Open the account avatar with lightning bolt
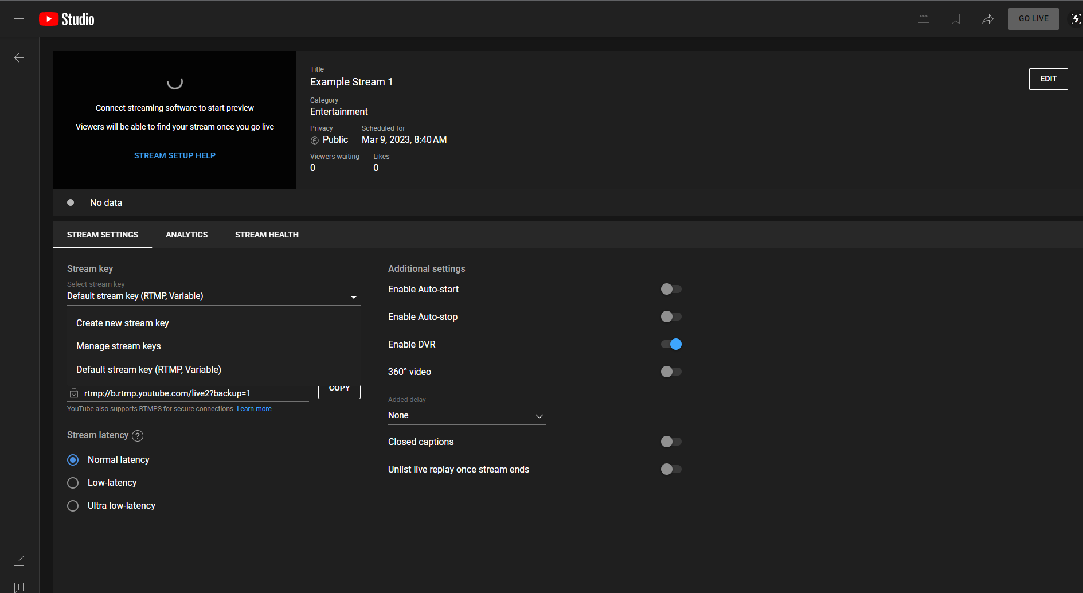Viewport: 1083px width, 593px height. (1076, 19)
